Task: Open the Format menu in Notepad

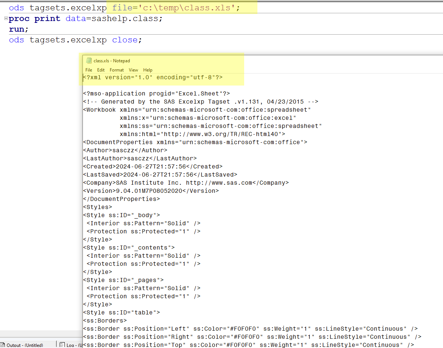Action: pos(116,70)
